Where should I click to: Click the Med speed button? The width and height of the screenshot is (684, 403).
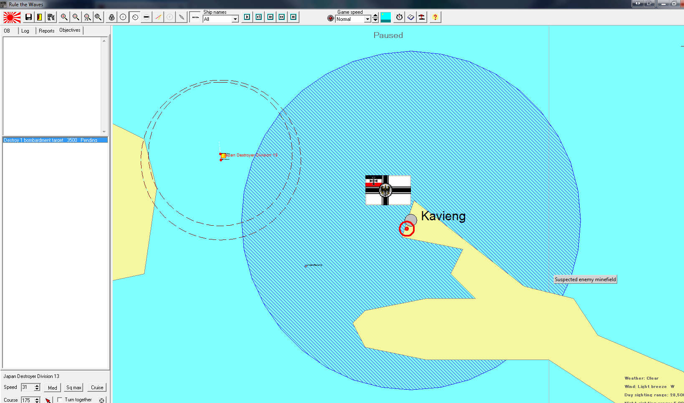click(x=53, y=388)
